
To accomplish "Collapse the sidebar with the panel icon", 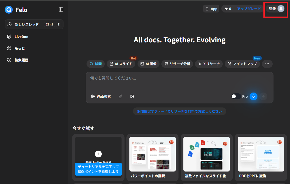I will (x=61, y=10).
